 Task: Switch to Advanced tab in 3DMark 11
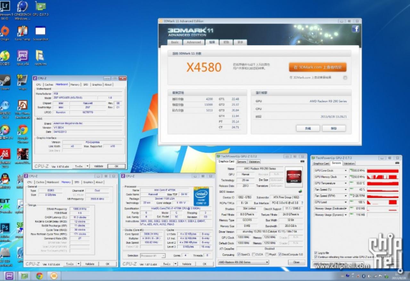click(x=194, y=42)
